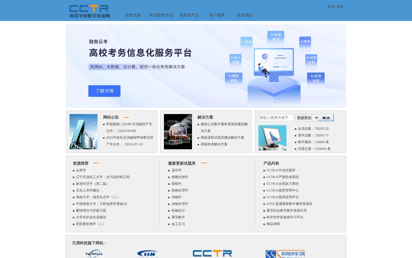The width and height of the screenshot is (412, 258).
Task: Click the 注册 link
Action: coord(340,7)
